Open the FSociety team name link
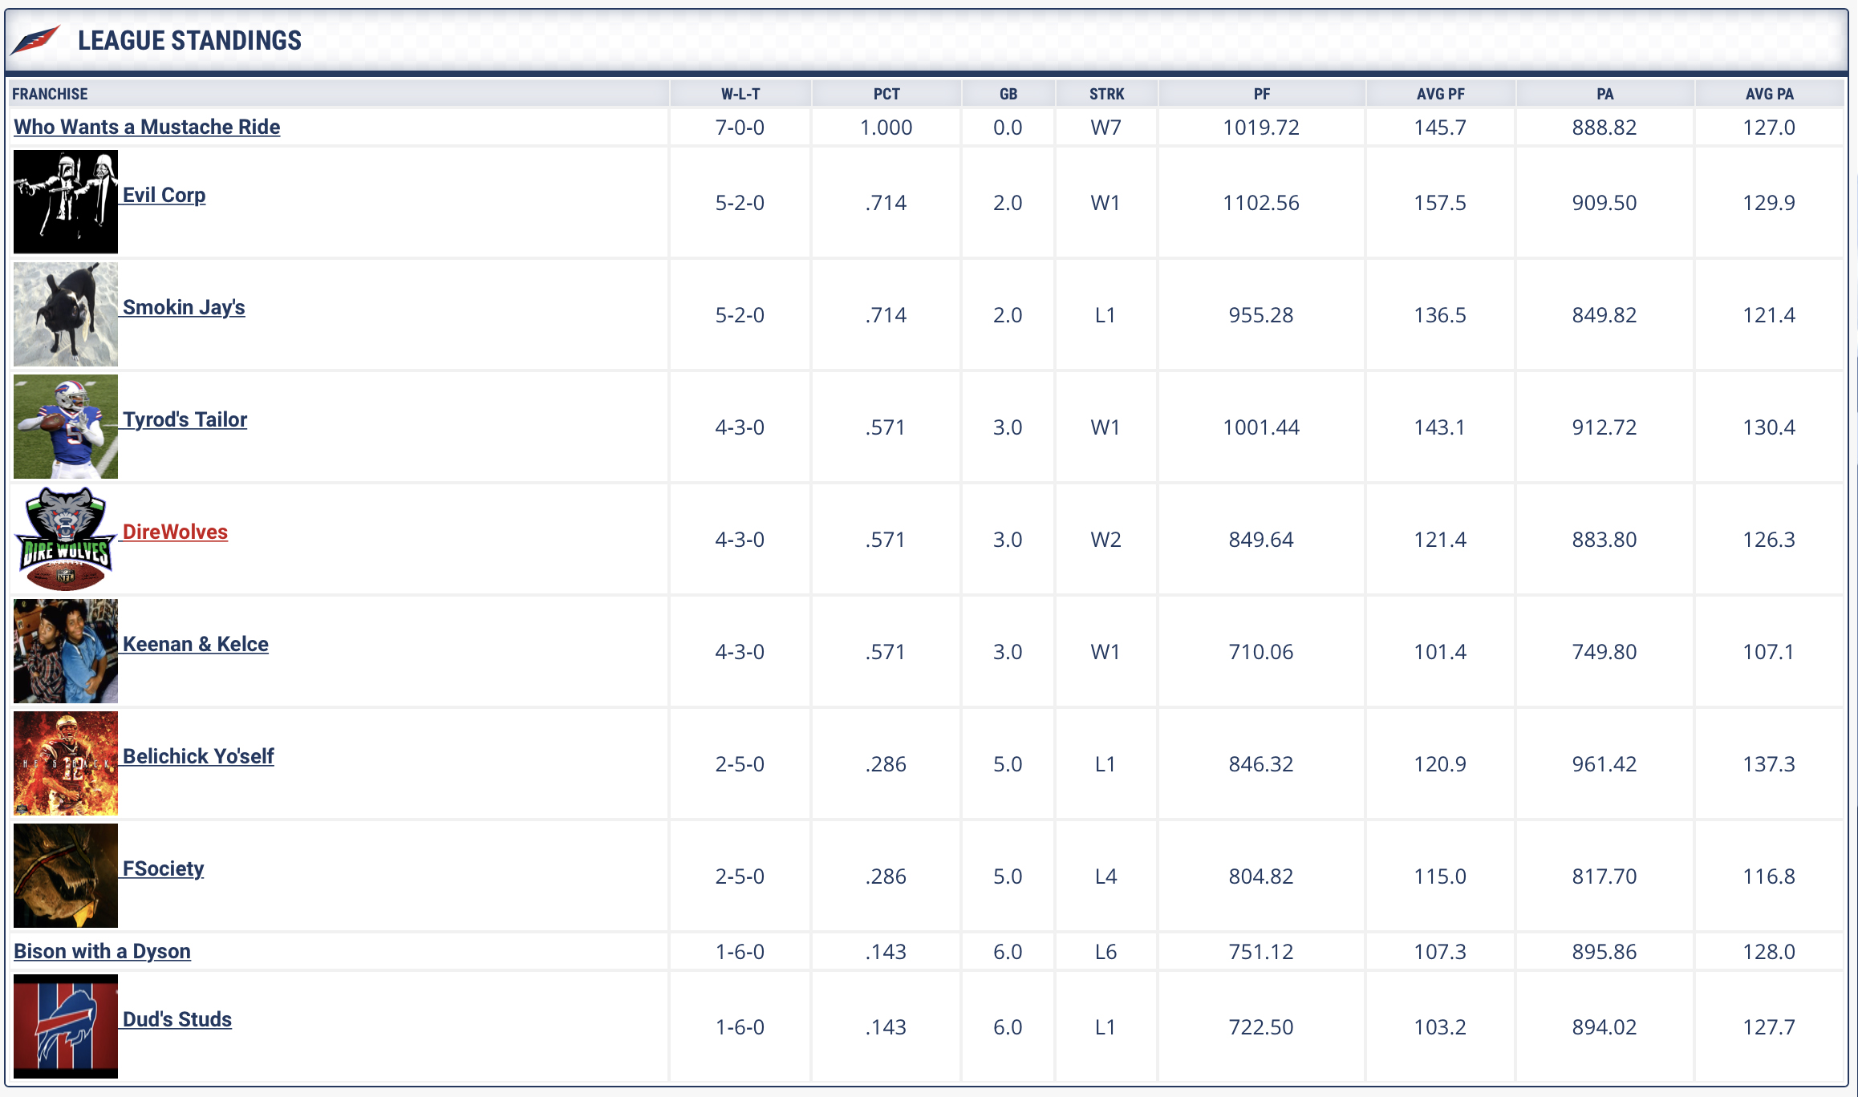The image size is (1858, 1097). pyautogui.click(x=163, y=868)
